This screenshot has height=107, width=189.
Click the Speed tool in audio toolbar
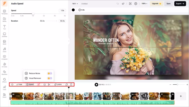coord(30,84)
